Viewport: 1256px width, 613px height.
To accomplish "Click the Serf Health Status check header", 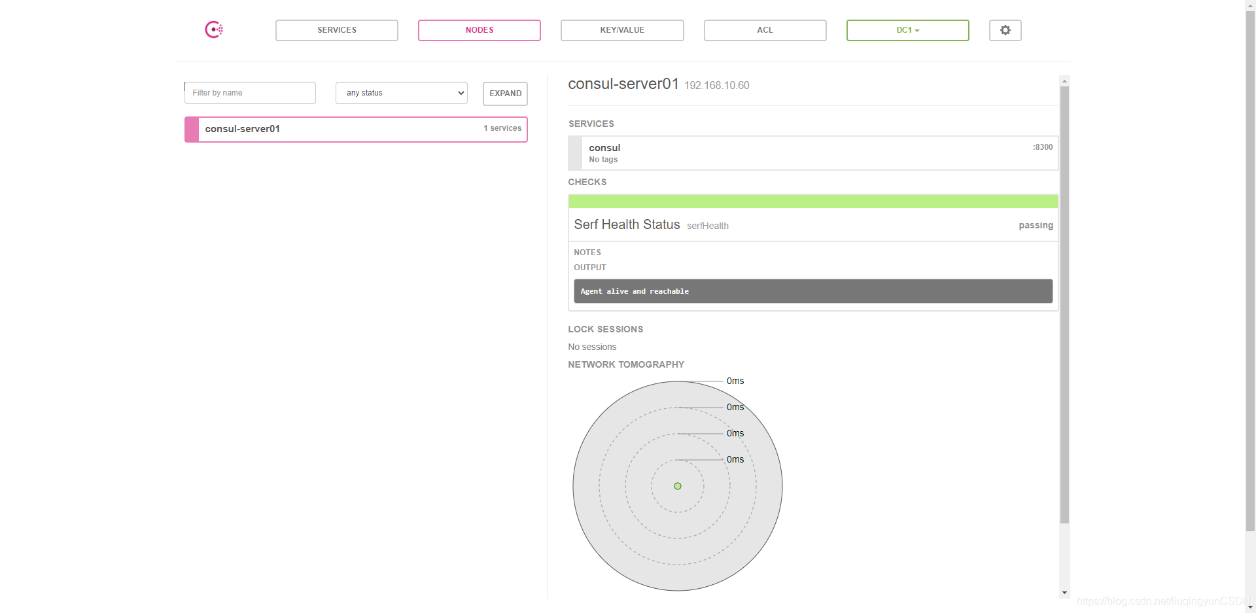I will tap(812, 224).
